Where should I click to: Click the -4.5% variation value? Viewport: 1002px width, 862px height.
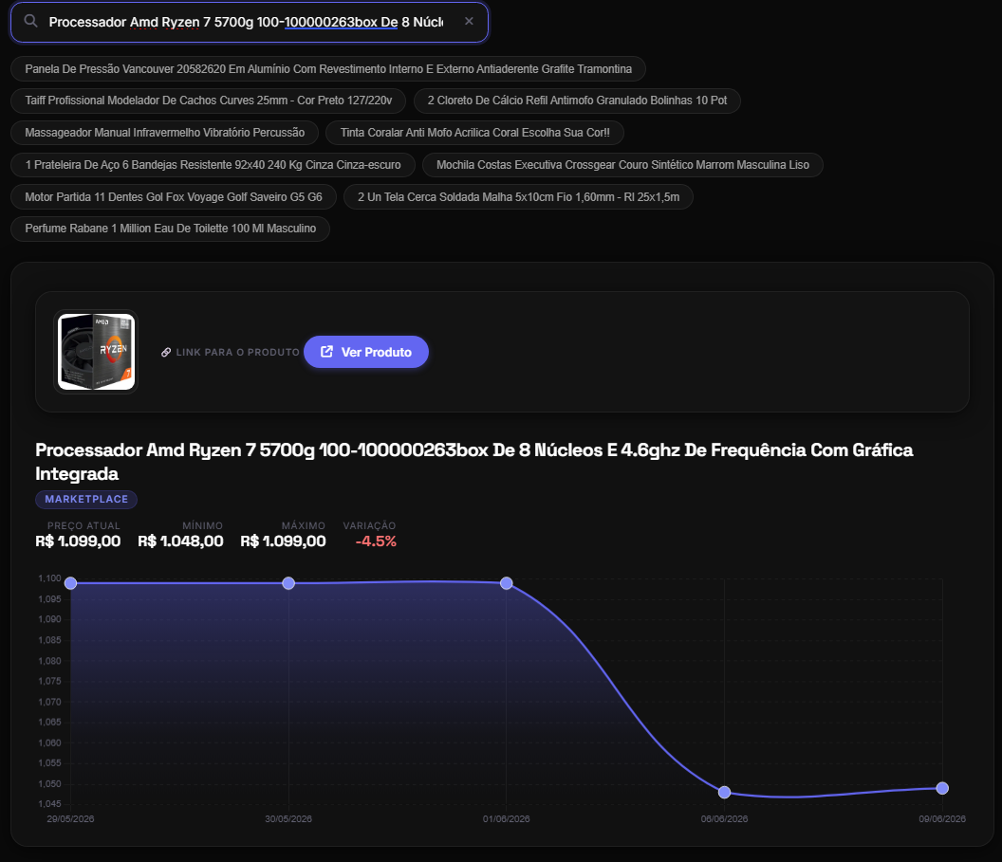[x=376, y=541]
